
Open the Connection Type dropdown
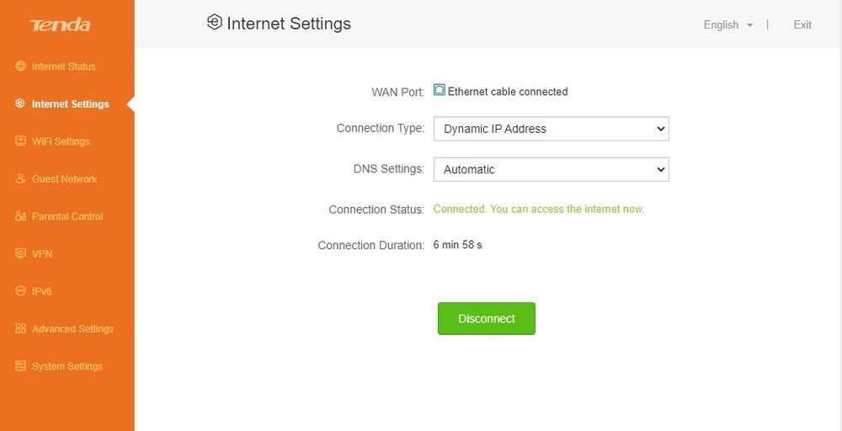point(551,129)
